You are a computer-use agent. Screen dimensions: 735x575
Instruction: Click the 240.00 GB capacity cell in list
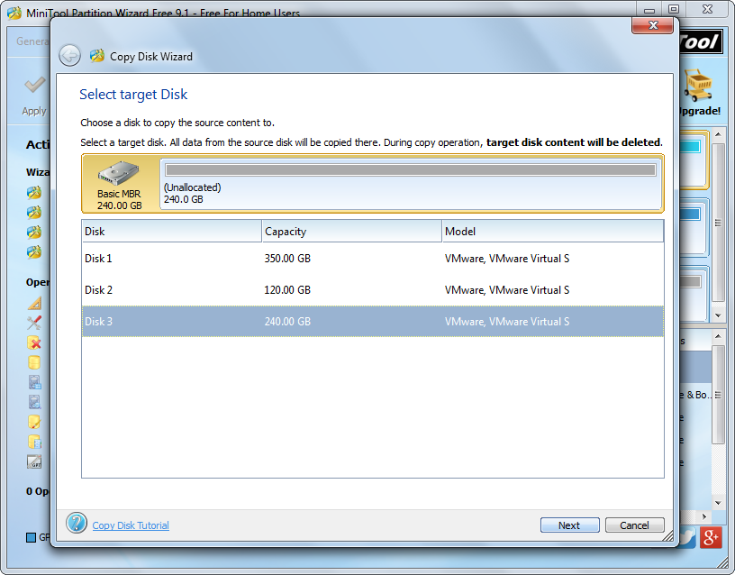(x=287, y=321)
